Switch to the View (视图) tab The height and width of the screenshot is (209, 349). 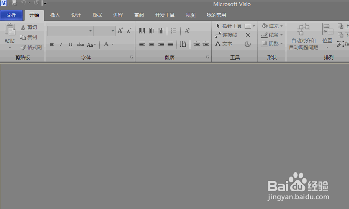(191, 15)
